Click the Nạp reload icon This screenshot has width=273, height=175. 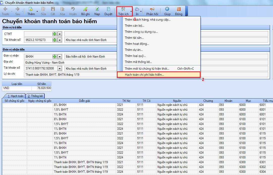[x=97, y=9]
